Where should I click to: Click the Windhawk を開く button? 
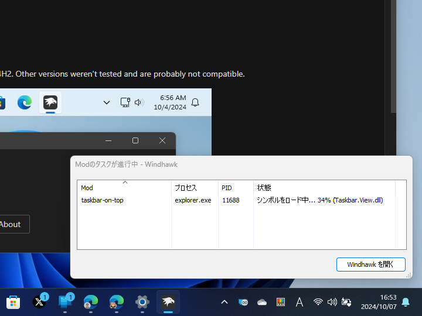coord(370,265)
